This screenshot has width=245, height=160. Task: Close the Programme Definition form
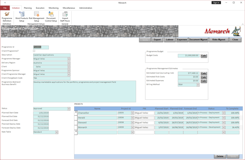235,40
